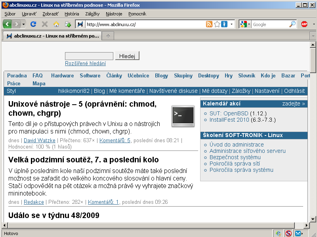317x237 pixels.
Task: Open the Adblock Plus dropdown arrow
Action: 314,24
